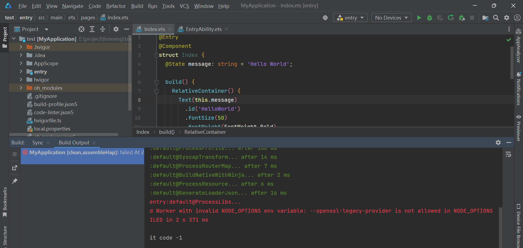This screenshot has width=523, height=248.
Task: Click the build output vertical scrollbar
Action: point(500,227)
